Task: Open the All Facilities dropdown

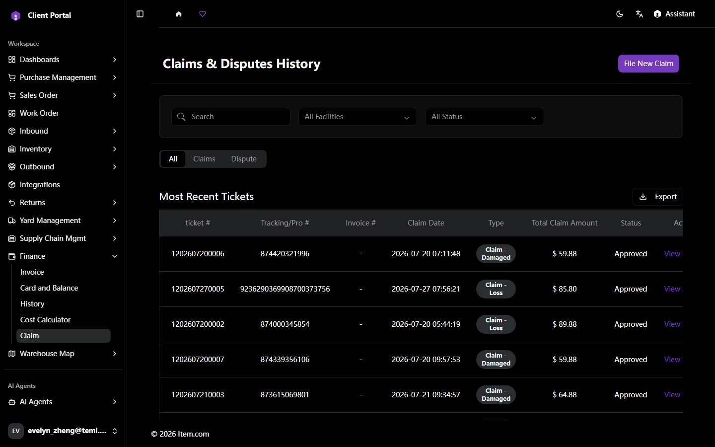Action: (357, 117)
